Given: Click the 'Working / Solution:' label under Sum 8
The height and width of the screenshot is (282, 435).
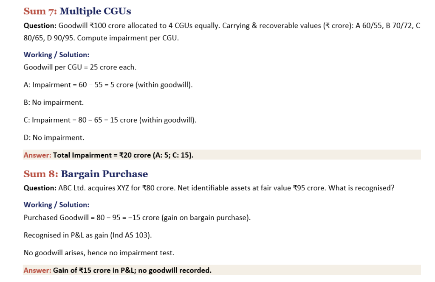Looking at the screenshot, I should pyautogui.click(x=56, y=205).
